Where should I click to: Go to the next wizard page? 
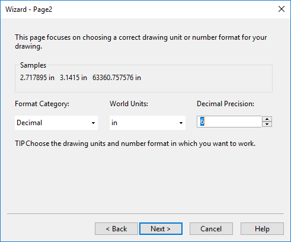coord(161,229)
